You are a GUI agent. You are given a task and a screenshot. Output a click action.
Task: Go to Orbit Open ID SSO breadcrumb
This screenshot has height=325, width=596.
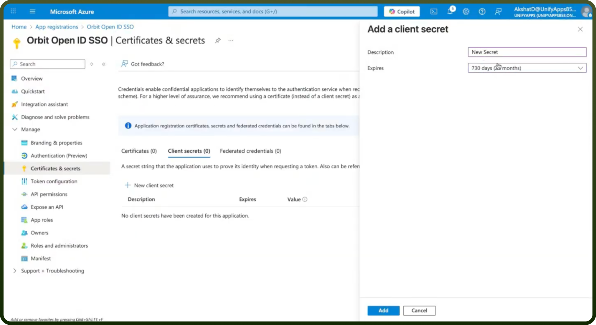coord(110,27)
